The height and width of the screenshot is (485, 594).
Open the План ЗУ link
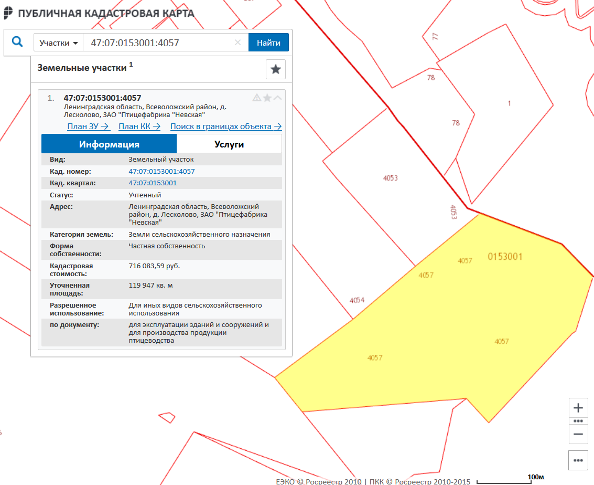point(88,126)
